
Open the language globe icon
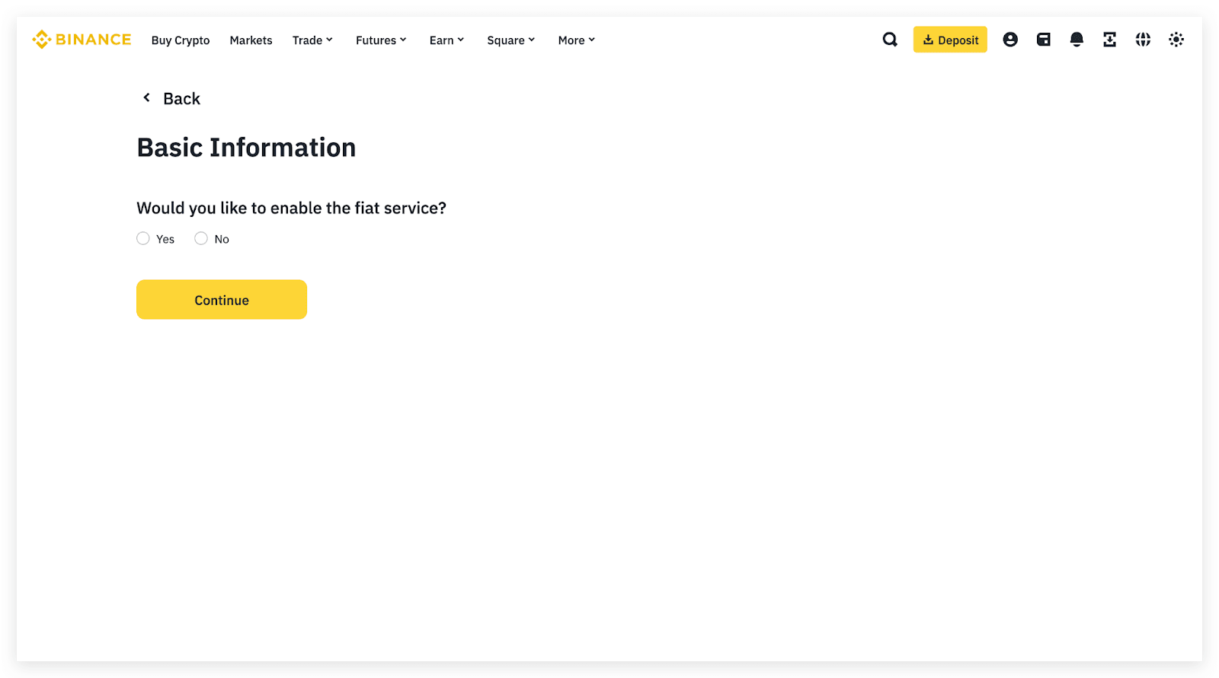tap(1143, 40)
